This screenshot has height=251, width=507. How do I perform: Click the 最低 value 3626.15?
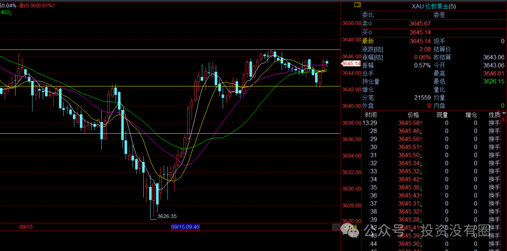(494, 82)
